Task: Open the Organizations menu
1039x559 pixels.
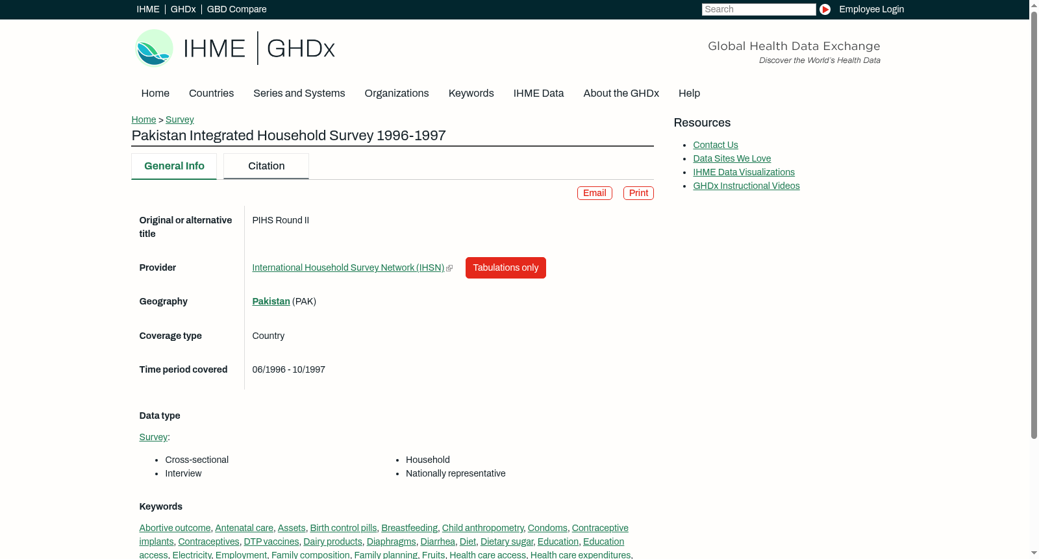Action: click(x=397, y=93)
